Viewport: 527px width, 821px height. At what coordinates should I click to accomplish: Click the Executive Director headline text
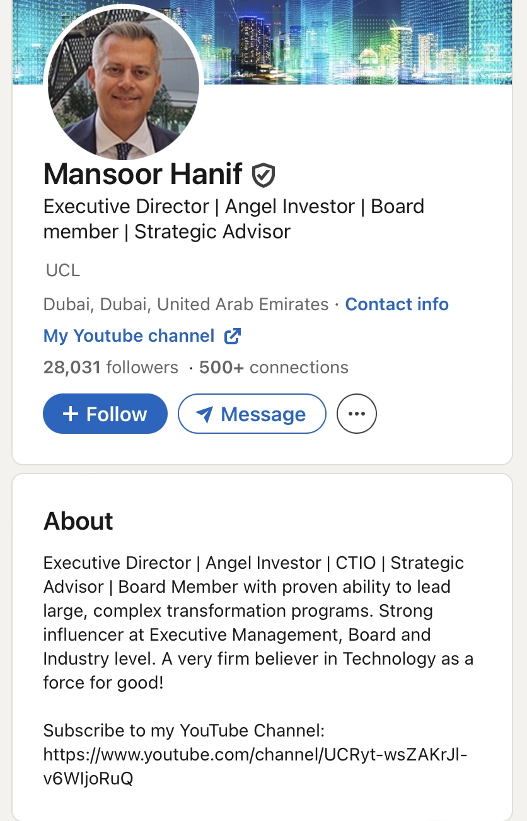point(233,219)
